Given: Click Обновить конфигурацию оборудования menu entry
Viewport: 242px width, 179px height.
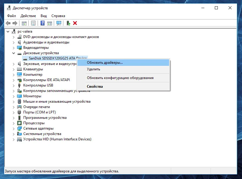Looking at the screenshot, I should (120, 78).
